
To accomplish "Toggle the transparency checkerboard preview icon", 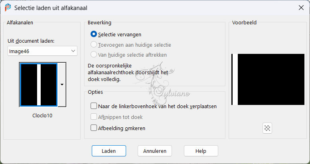I will 267,128.
